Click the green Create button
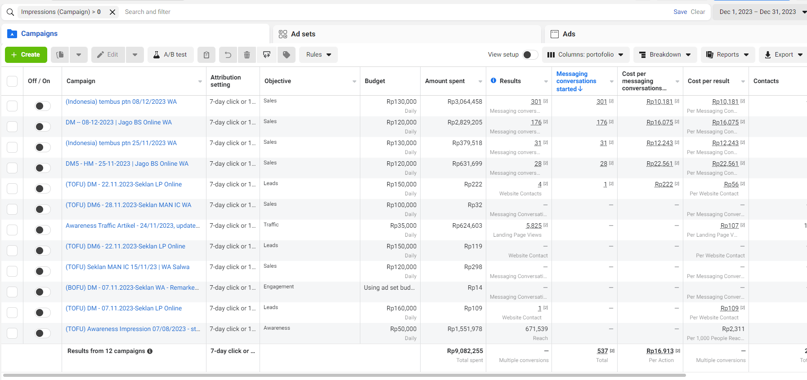This screenshot has height=380, width=807. (26, 55)
